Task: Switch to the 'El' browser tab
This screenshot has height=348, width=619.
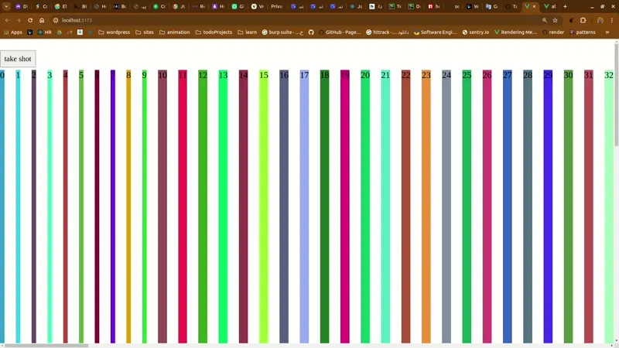Action: point(61,6)
